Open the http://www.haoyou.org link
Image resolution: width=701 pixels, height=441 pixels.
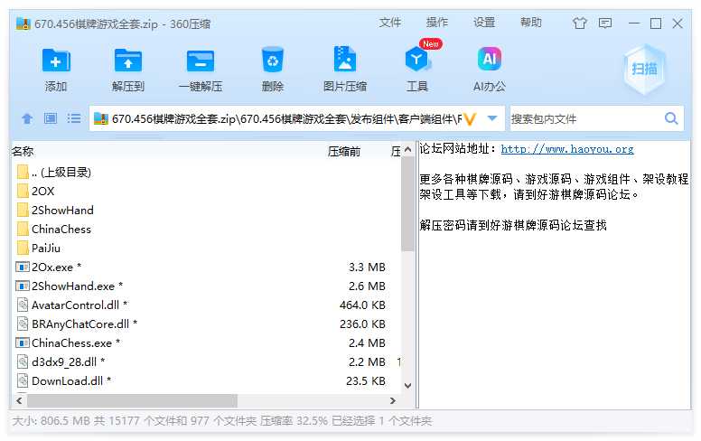(x=567, y=149)
